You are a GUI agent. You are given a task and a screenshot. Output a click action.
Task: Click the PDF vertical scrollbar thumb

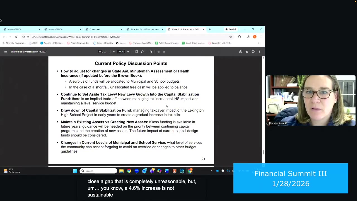(x=263, y=152)
